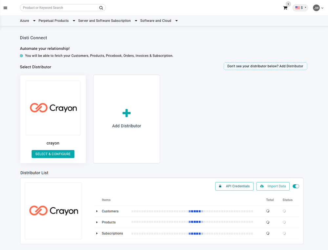Expand the Subscriptions row
The height and width of the screenshot is (250, 328).
point(97,234)
